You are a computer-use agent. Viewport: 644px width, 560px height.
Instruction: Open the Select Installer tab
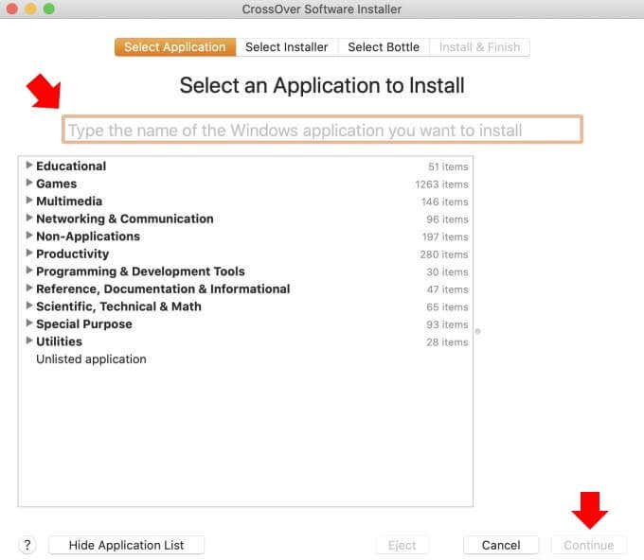[287, 47]
